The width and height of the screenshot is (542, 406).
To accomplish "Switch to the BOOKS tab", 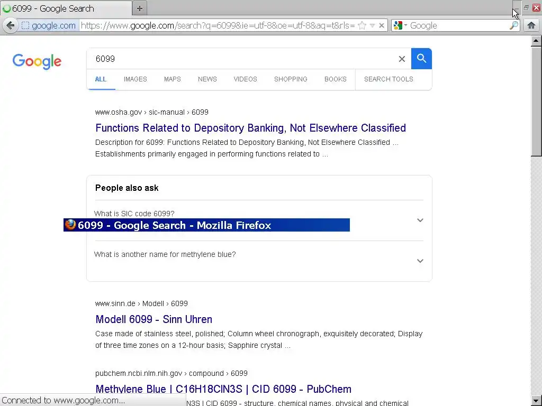I will coord(335,79).
